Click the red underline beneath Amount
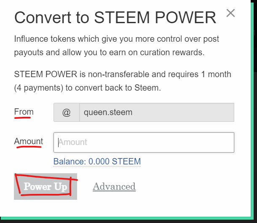The image size is (257, 223). pos(29,147)
